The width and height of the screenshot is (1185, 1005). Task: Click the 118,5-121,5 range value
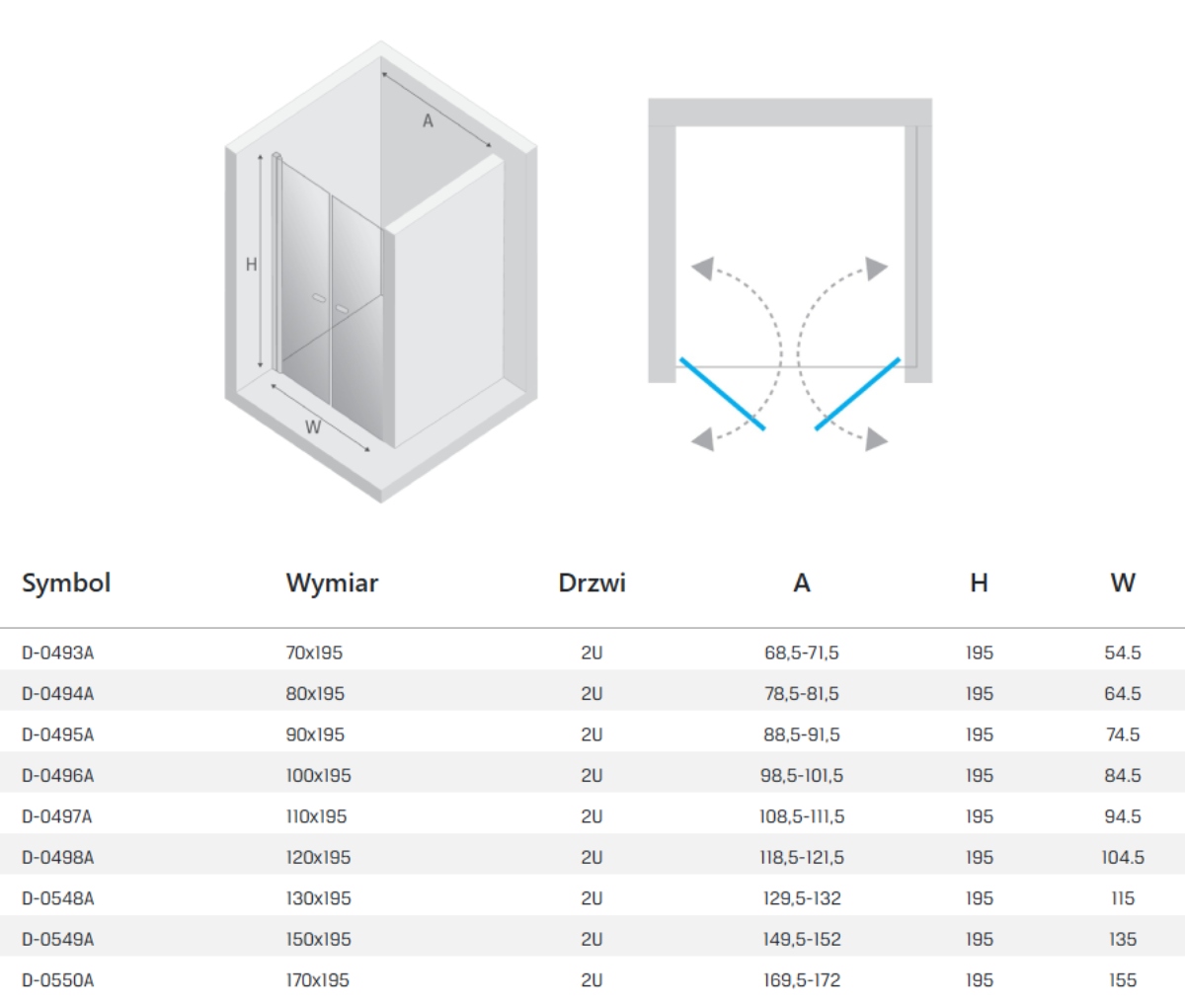(x=801, y=858)
